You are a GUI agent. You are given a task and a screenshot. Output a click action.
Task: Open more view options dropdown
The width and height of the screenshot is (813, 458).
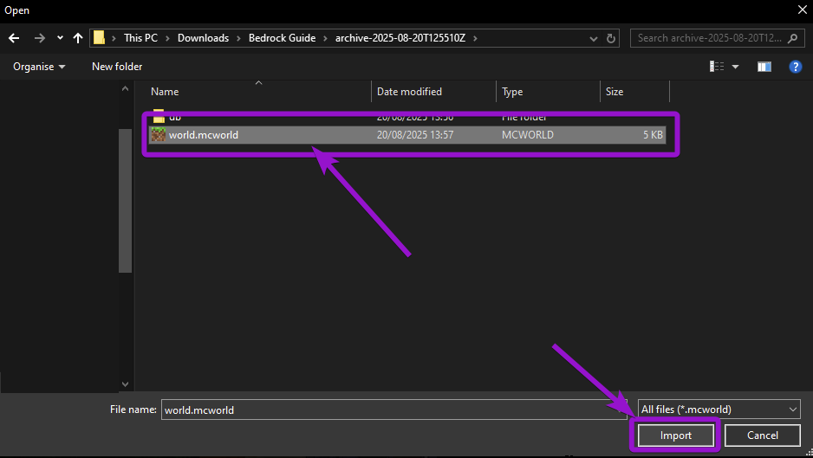[735, 67]
